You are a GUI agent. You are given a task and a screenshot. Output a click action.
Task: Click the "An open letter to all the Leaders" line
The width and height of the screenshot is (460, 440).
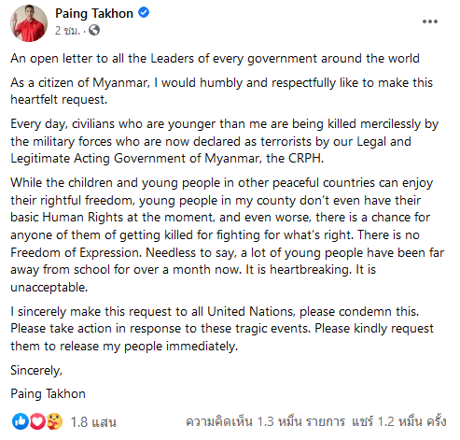215,59
